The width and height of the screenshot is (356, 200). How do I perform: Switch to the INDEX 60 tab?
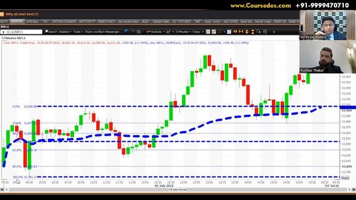click(280, 22)
